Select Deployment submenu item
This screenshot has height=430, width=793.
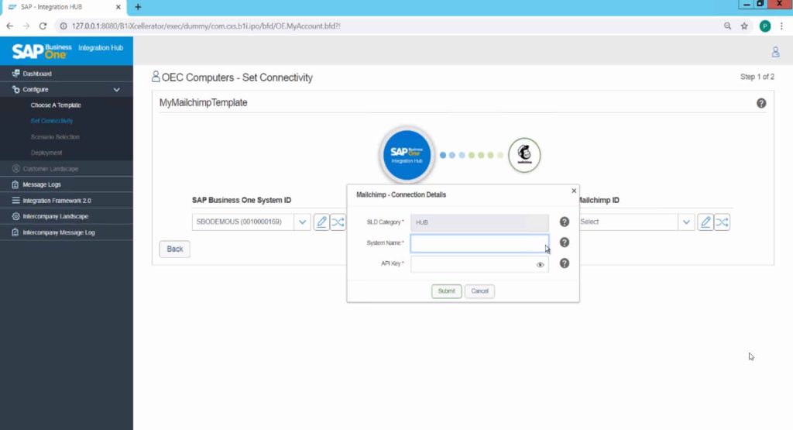click(46, 153)
